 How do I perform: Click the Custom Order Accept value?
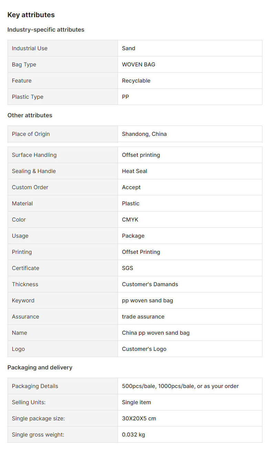pyautogui.click(x=131, y=187)
